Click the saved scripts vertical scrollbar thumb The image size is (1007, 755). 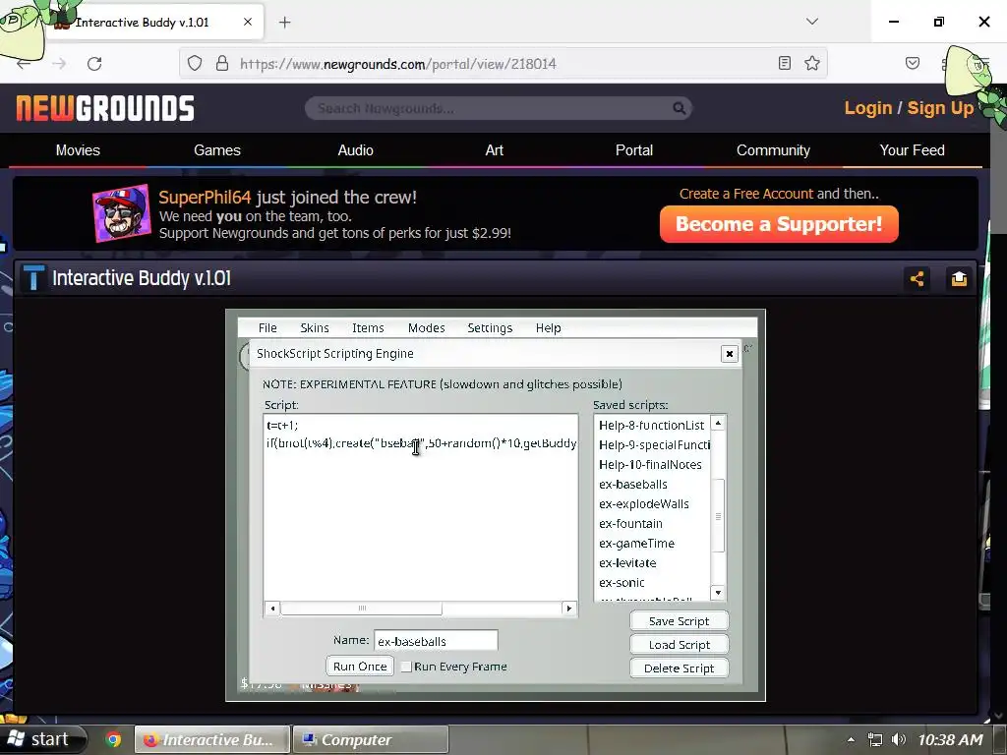click(718, 515)
